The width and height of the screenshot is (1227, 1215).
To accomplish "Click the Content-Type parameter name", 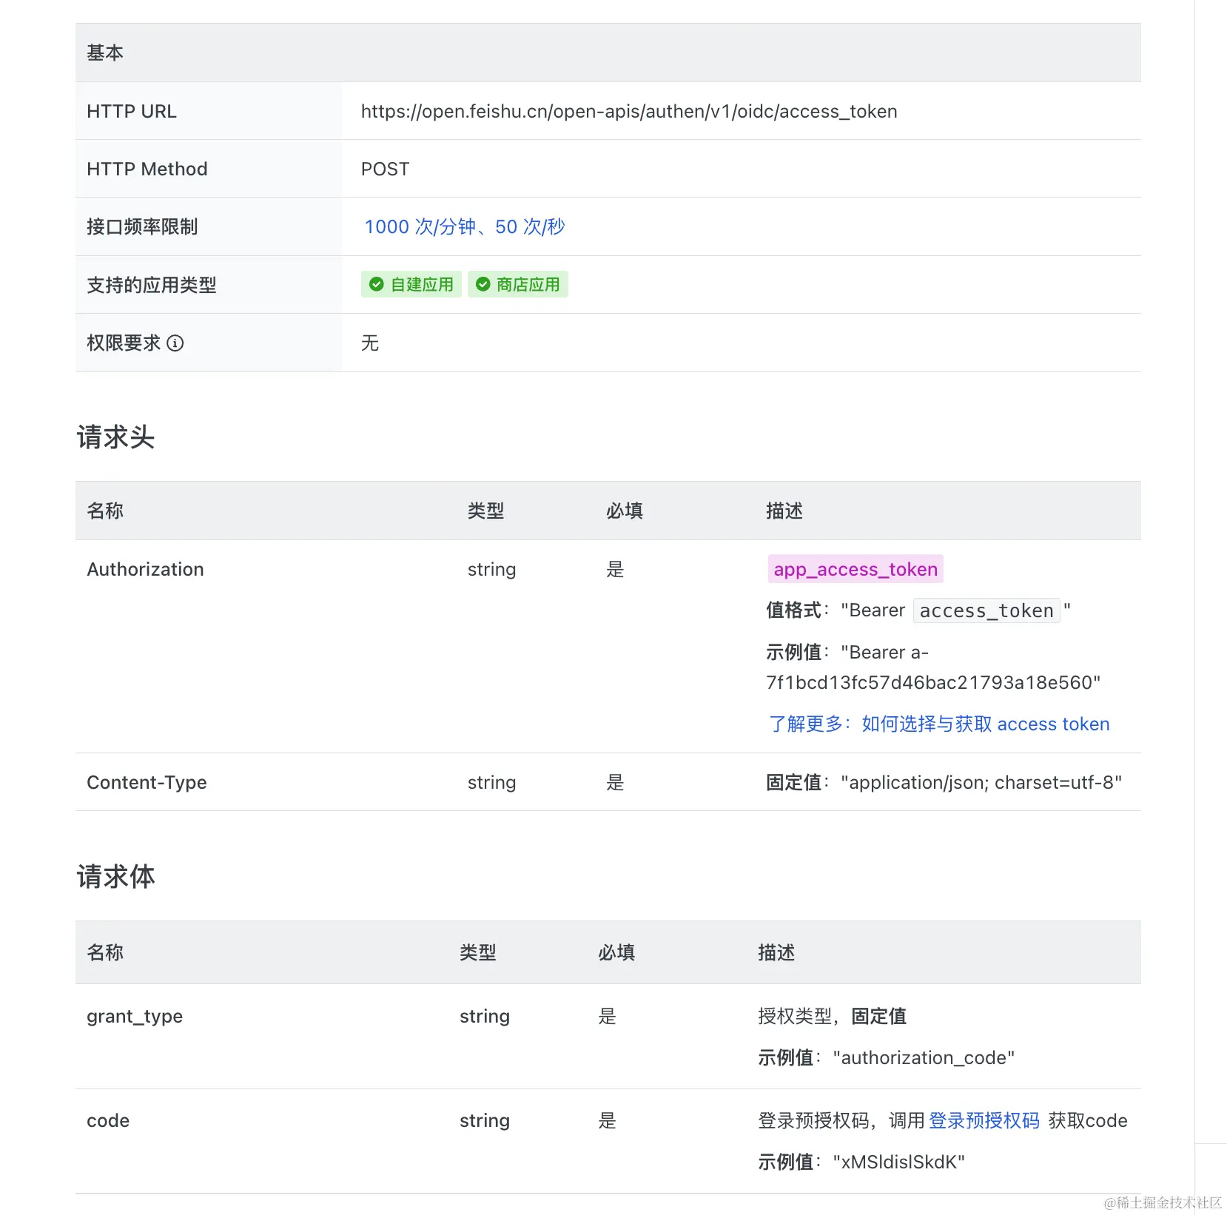I will (x=147, y=782).
